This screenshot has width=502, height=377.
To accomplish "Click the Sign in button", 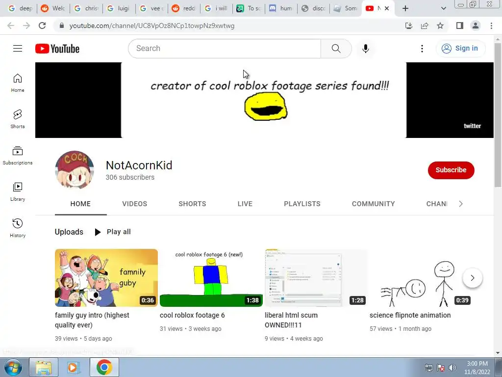I will point(460,49).
